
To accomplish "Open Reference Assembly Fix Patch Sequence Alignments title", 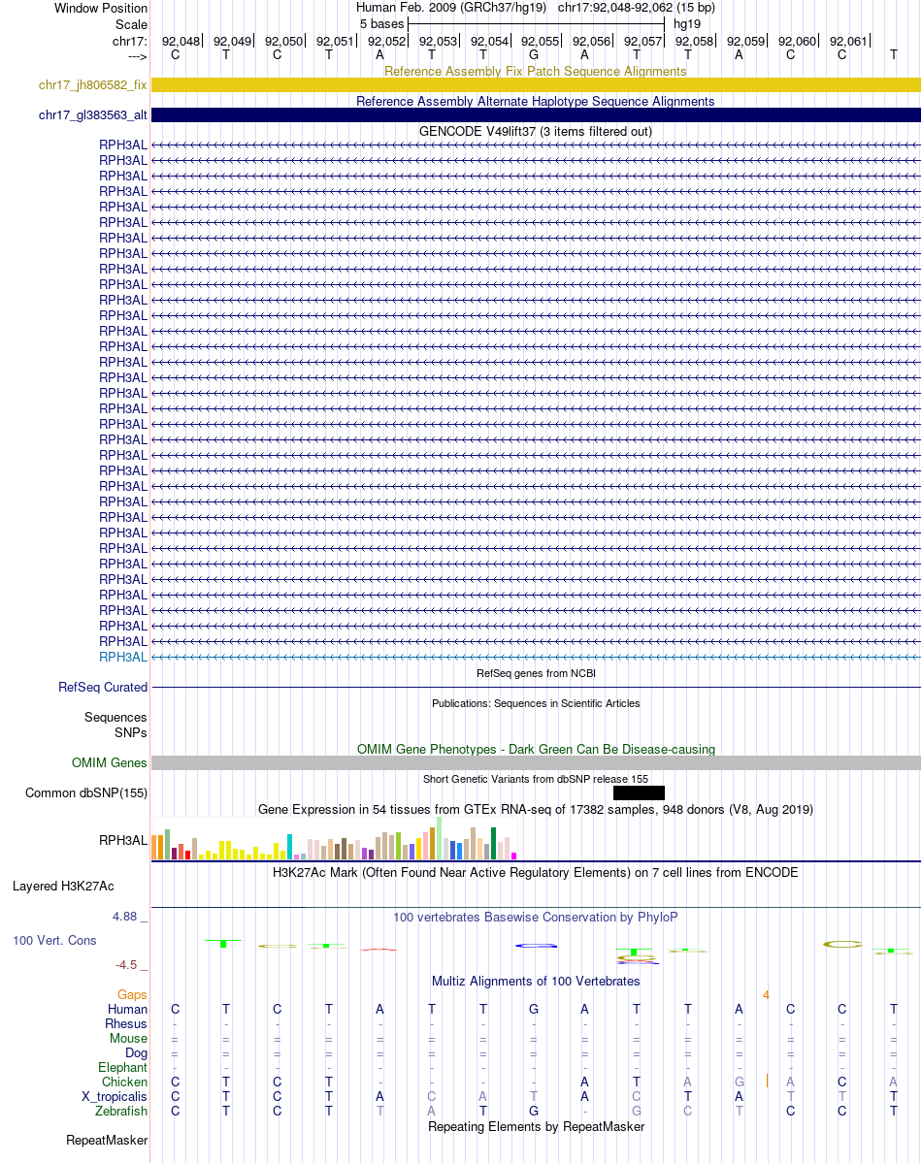I will tap(535, 71).
